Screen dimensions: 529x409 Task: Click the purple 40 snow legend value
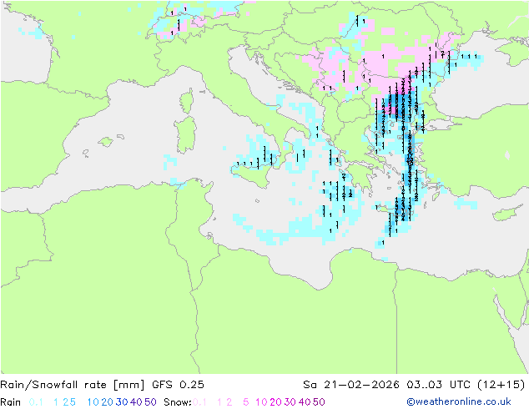tap(305, 402)
